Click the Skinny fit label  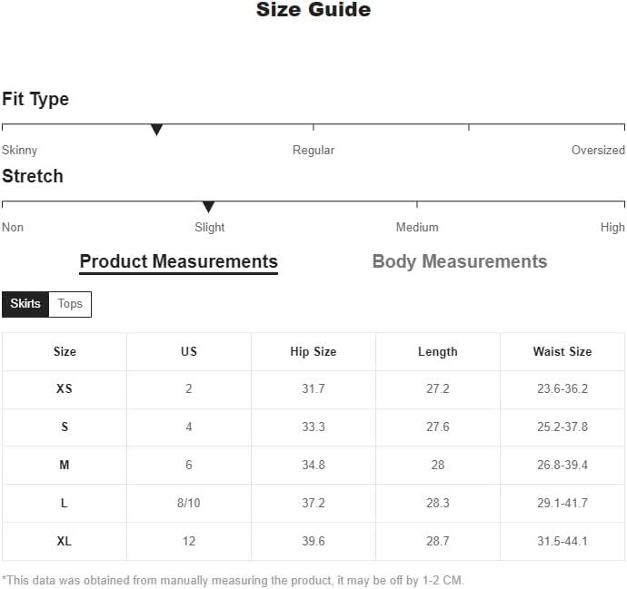(x=20, y=151)
